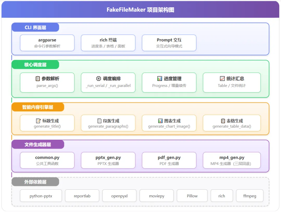The width and height of the screenshot is (281, 213).
Task: Click the FakeFileMaker 项目架构图 title
Action: [x=140, y=10]
